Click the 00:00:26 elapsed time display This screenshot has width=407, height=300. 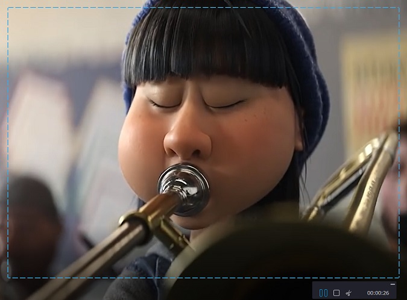tap(379, 293)
